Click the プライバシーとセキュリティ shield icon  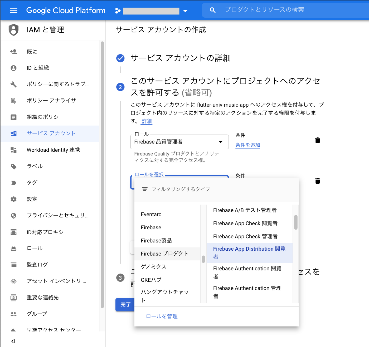click(x=13, y=216)
